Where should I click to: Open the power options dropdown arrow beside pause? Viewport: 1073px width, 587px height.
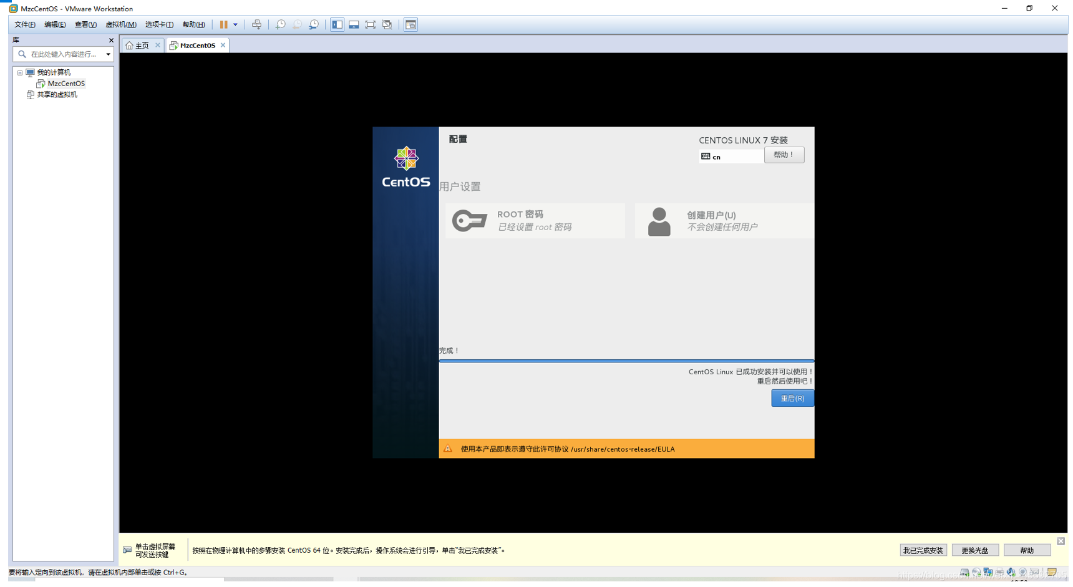coord(235,25)
